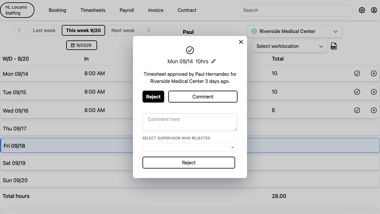Expand the Riverside Medical Center dropdown
The width and height of the screenshot is (380, 214).
(294, 31)
